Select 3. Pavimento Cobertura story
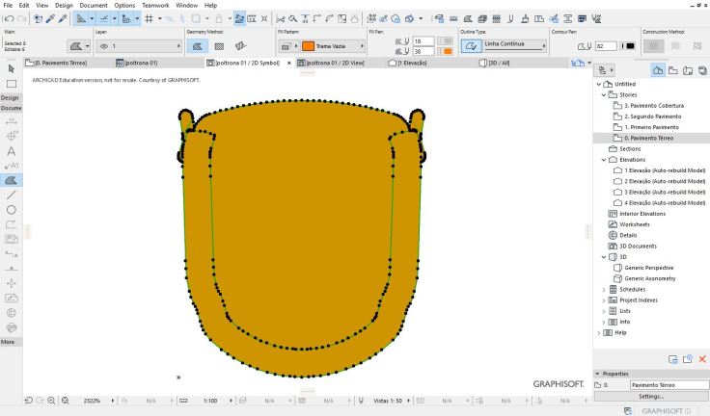Viewport: 710px width, 416px height. (654, 105)
